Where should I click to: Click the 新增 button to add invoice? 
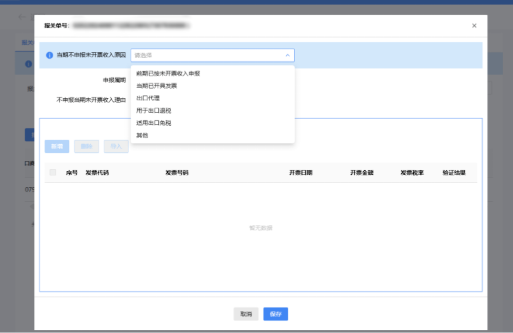tap(57, 146)
